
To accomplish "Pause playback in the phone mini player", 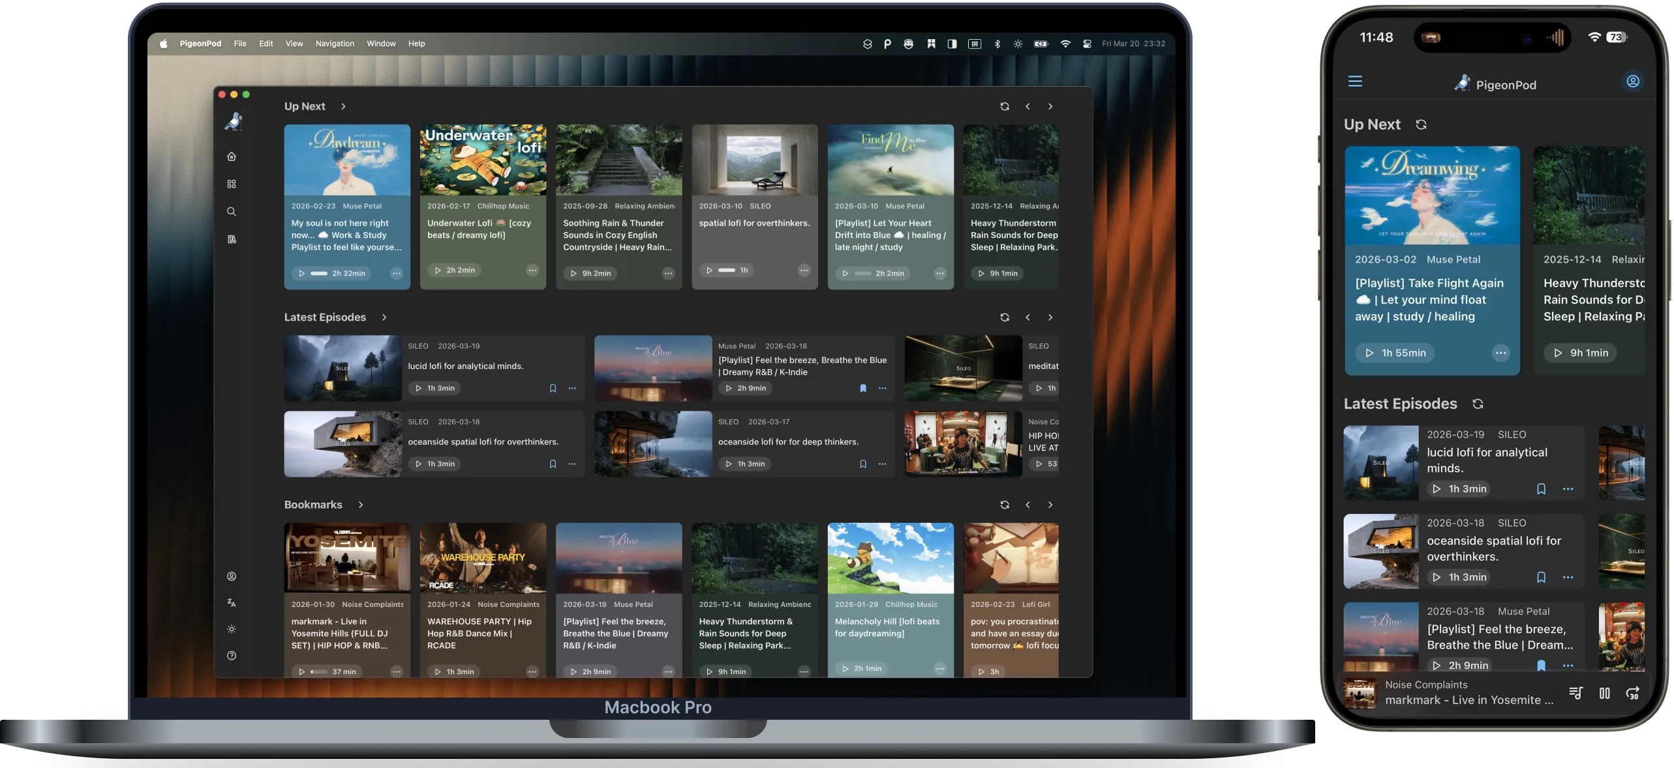I will [1605, 693].
